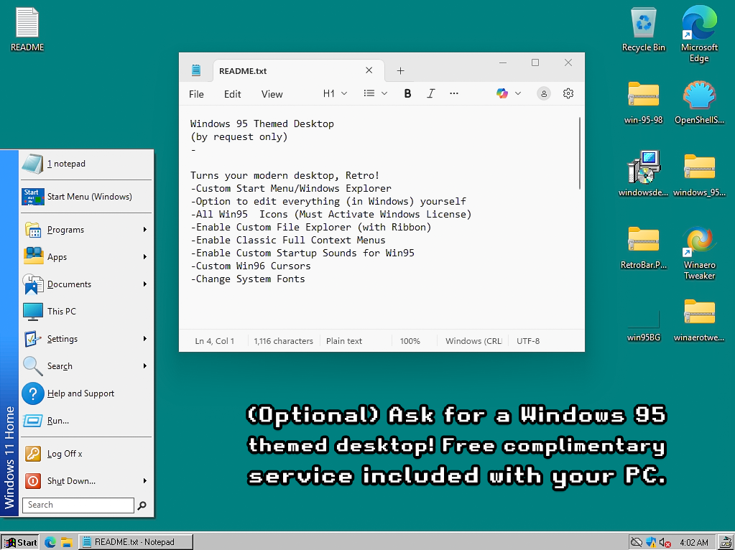Open the win-95-98 zip folder
Viewport: 735px width, 550px height.
click(x=643, y=102)
